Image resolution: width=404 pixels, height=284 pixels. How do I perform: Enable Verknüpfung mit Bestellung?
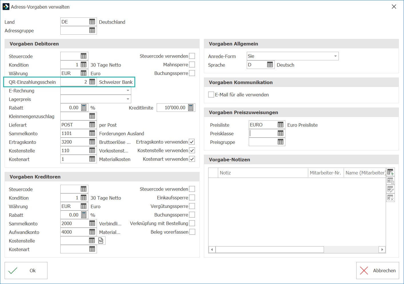192,223
